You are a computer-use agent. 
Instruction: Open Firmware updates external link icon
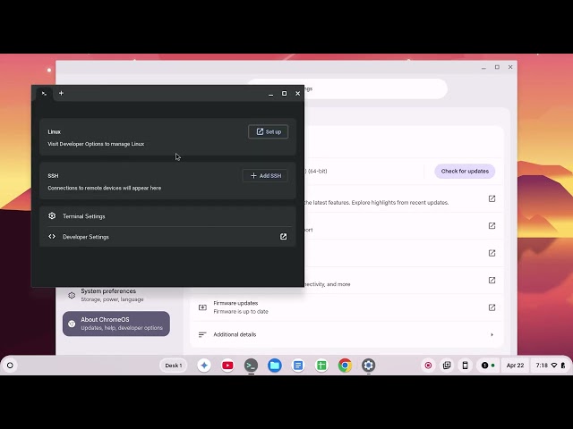click(492, 307)
